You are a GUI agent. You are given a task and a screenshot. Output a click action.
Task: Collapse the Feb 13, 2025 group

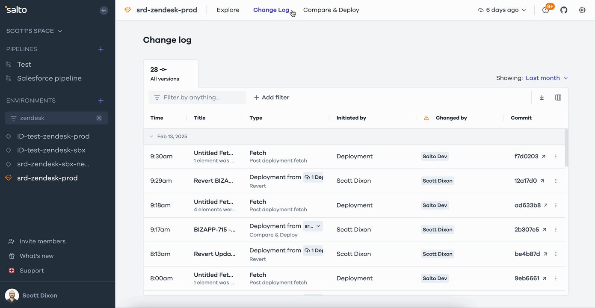tap(151, 136)
